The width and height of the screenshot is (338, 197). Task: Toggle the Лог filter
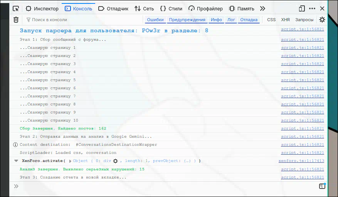231,20
